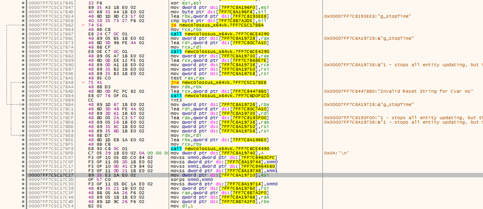Toggle breakpoint dot at address 00007FF7C5C17B45
This screenshot has width=483, height=209.
pyautogui.click(x=24, y=2)
